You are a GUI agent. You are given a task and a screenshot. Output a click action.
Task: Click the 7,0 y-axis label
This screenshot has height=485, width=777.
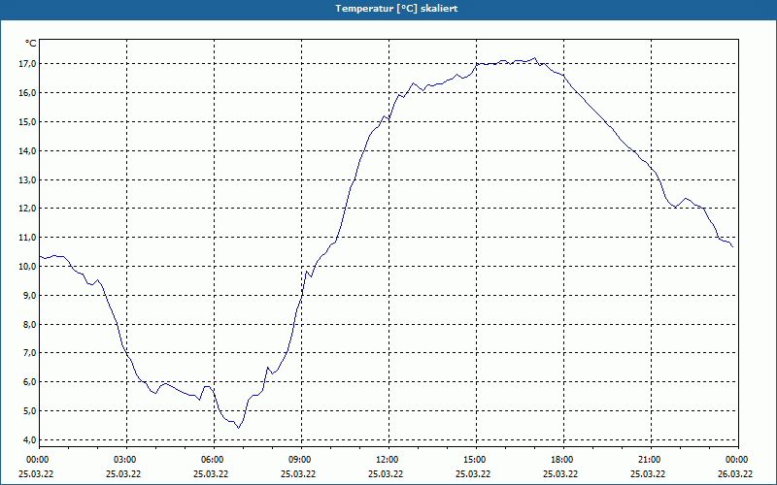(x=27, y=353)
